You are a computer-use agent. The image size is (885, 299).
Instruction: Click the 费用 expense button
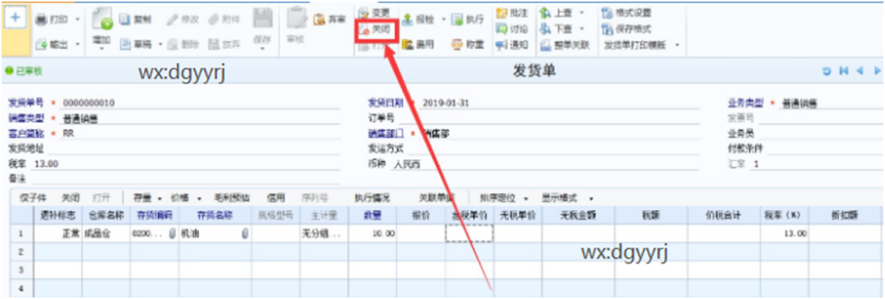point(418,44)
